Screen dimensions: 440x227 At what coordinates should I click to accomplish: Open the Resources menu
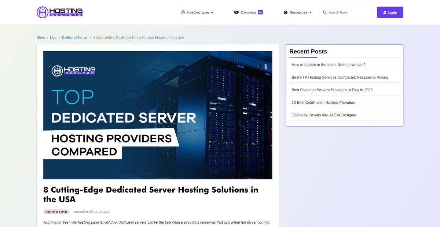(298, 12)
